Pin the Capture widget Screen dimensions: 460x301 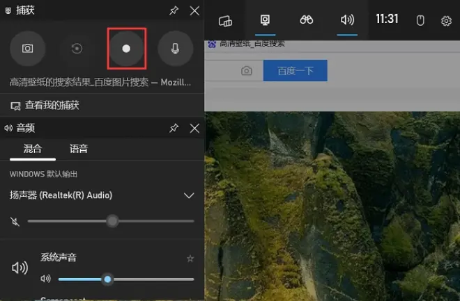[174, 11]
